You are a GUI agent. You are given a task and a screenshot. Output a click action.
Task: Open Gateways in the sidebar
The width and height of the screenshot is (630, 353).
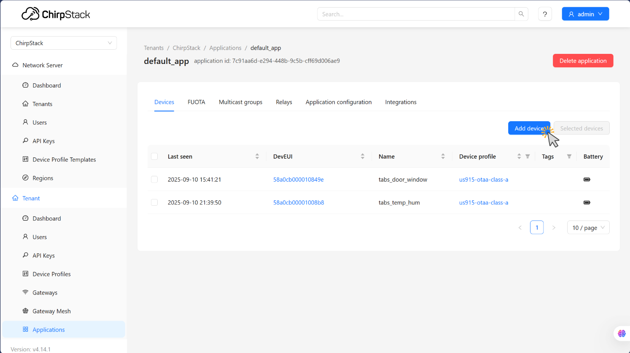(x=45, y=292)
